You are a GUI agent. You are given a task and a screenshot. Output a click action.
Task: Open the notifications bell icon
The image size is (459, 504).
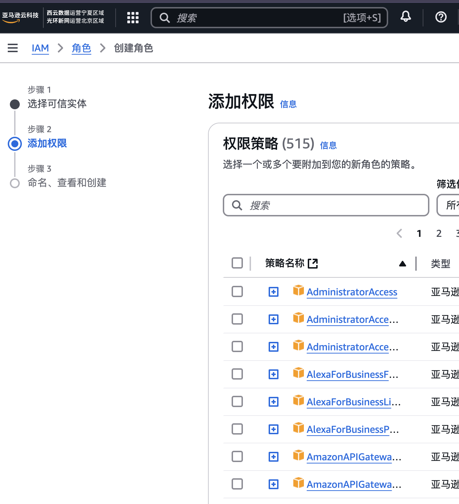406,17
